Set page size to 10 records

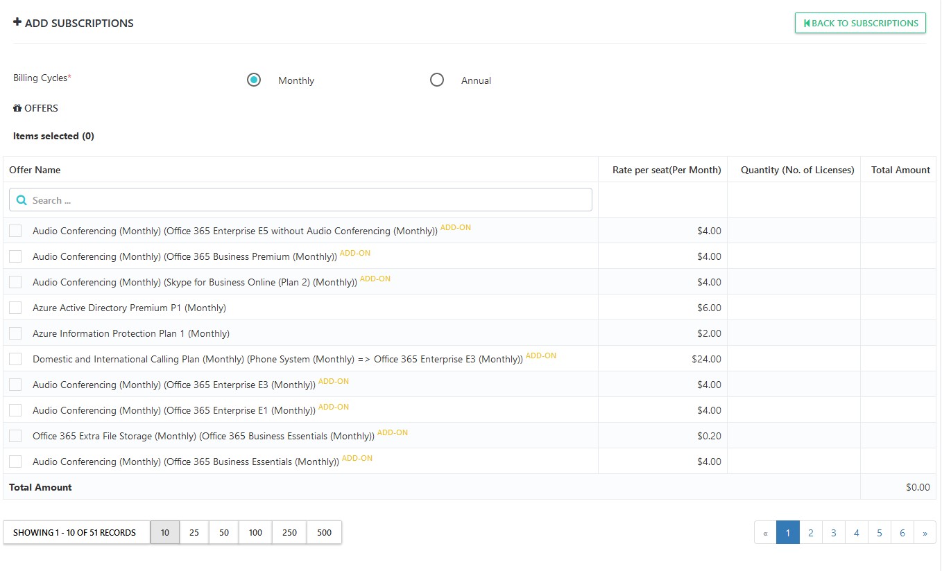(x=165, y=532)
